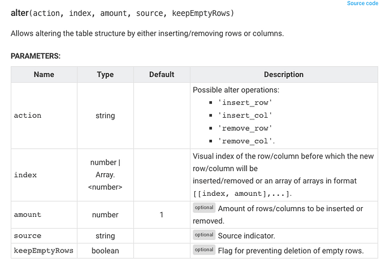
Task: Click the optional badge in keepEmptyRows row
Action: [204, 250]
